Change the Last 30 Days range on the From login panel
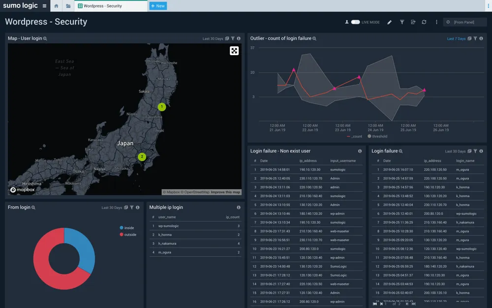492x308 pixels. (112, 208)
